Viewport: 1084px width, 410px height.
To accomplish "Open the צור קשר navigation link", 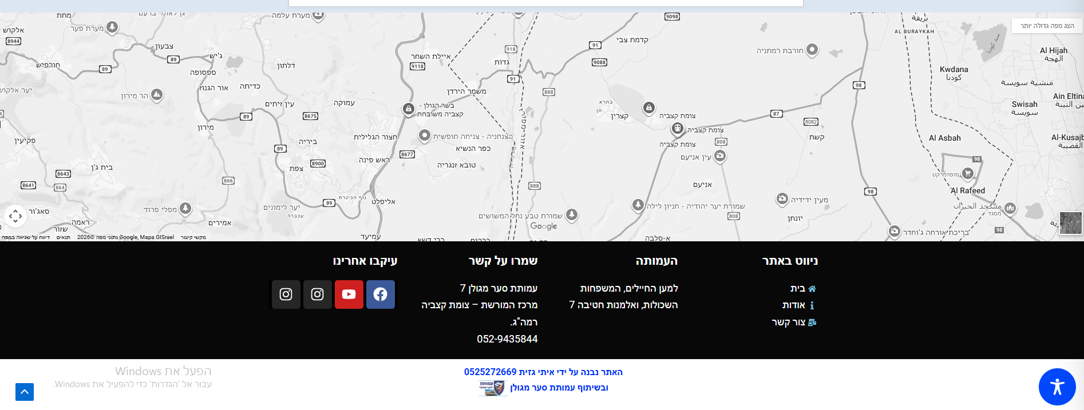I will pyautogui.click(x=789, y=323).
